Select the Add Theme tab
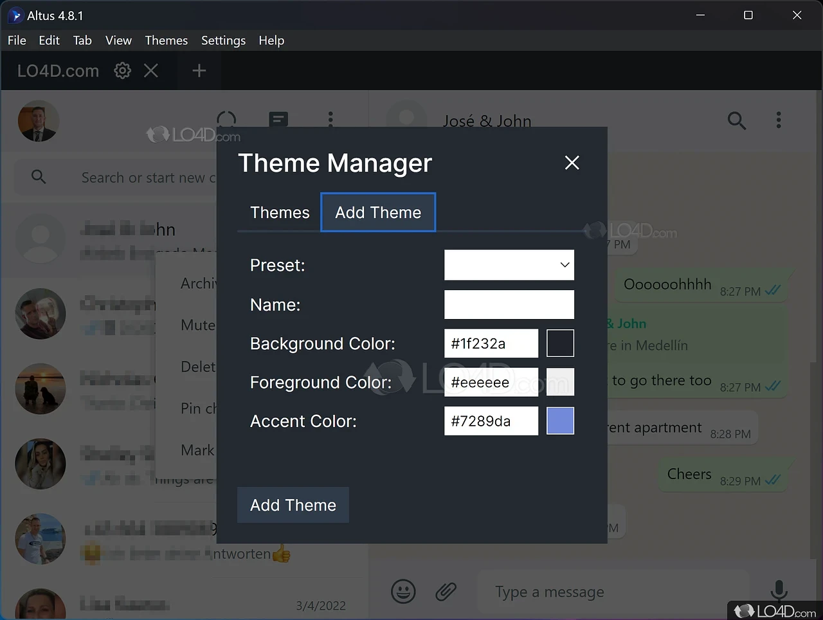Viewport: 823px width, 620px height. [x=378, y=212]
